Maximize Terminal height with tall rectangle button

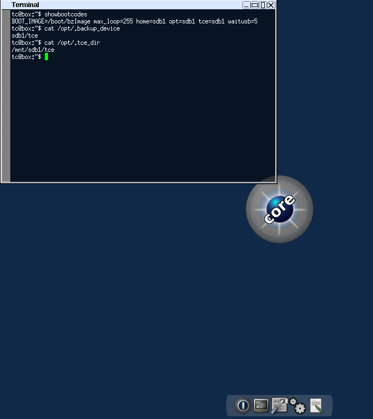tap(263, 5)
